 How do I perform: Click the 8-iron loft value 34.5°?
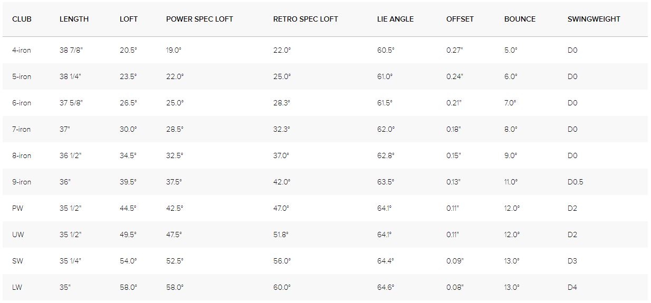[128, 155]
